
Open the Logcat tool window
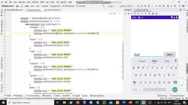(x=76, y=96)
